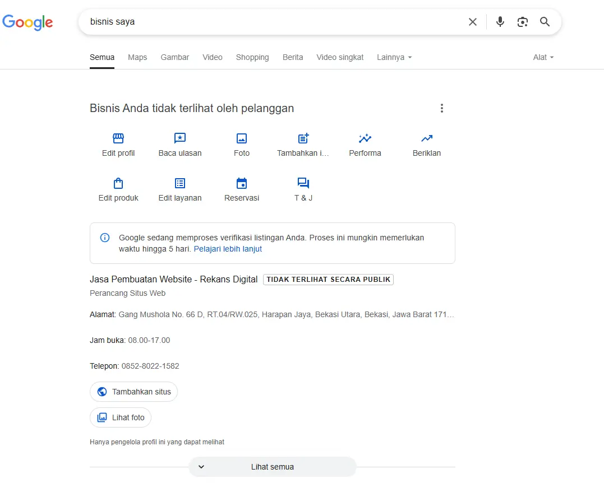Viewport: 604px width, 483px height.
Task: Click the Tambahkan situs button
Action: (x=133, y=392)
